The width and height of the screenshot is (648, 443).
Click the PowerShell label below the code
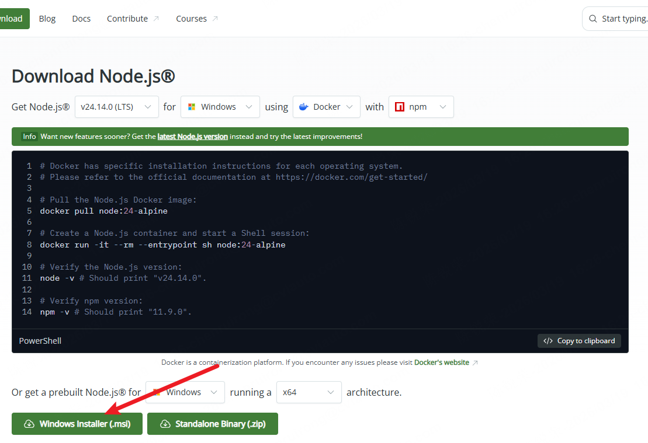click(40, 341)
